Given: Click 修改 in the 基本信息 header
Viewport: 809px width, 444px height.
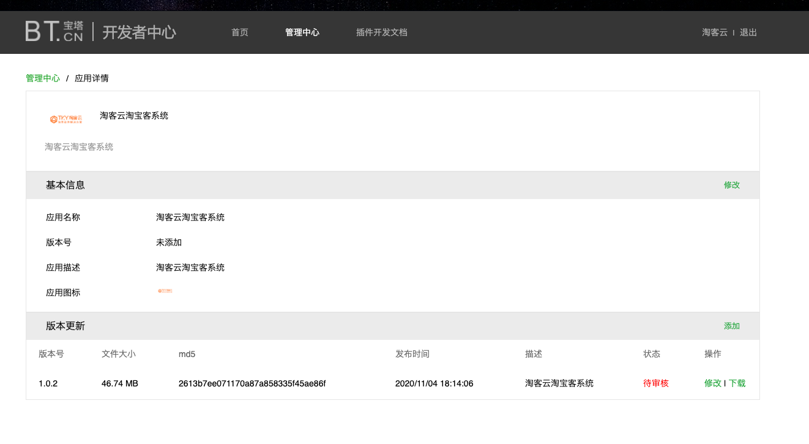Looking at the screenshot, I should click(732, 185).
